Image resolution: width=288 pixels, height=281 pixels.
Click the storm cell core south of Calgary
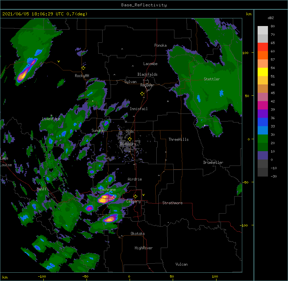(x=110, y=219)
